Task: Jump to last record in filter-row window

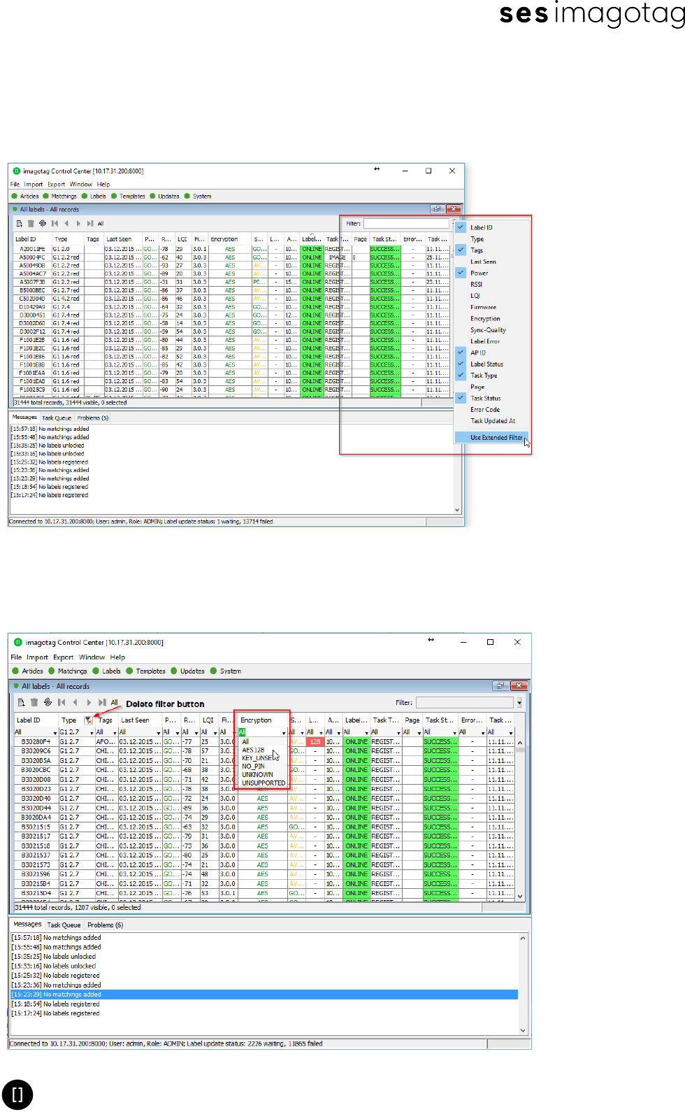Action: click(102, 702)
